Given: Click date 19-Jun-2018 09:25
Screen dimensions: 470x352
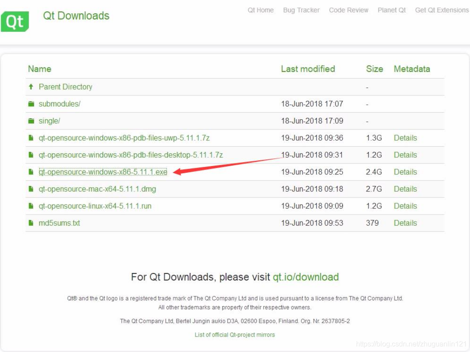Looking at the screenshot, I should [x=312, y=172].
